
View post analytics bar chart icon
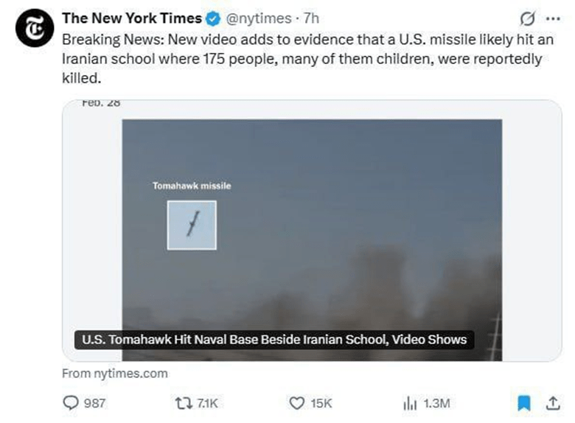pyautogui.click(x=410, y=402)
